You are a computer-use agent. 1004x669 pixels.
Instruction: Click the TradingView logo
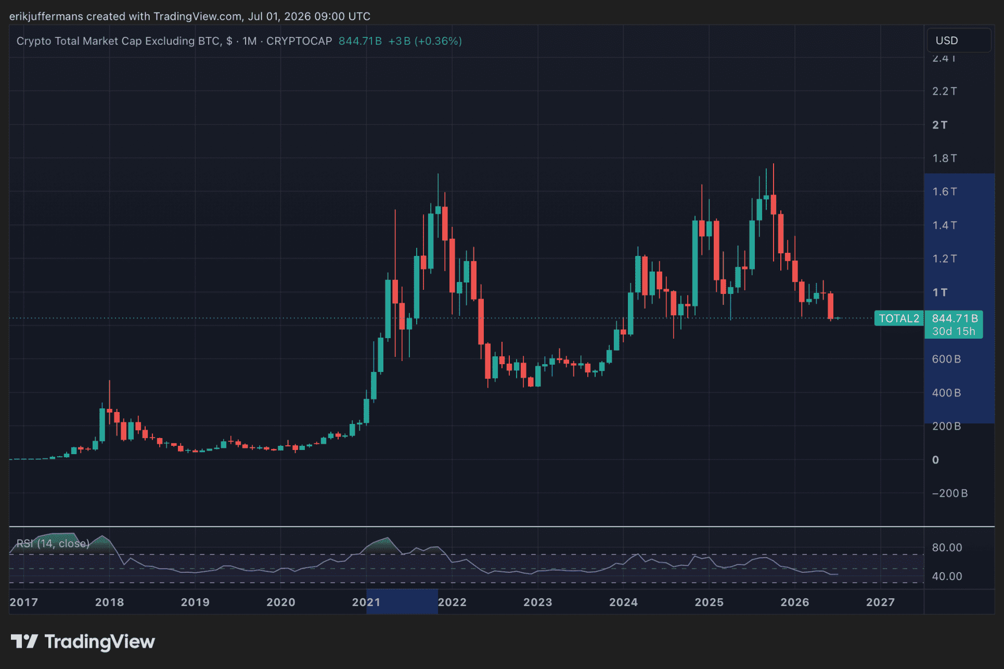83,642
